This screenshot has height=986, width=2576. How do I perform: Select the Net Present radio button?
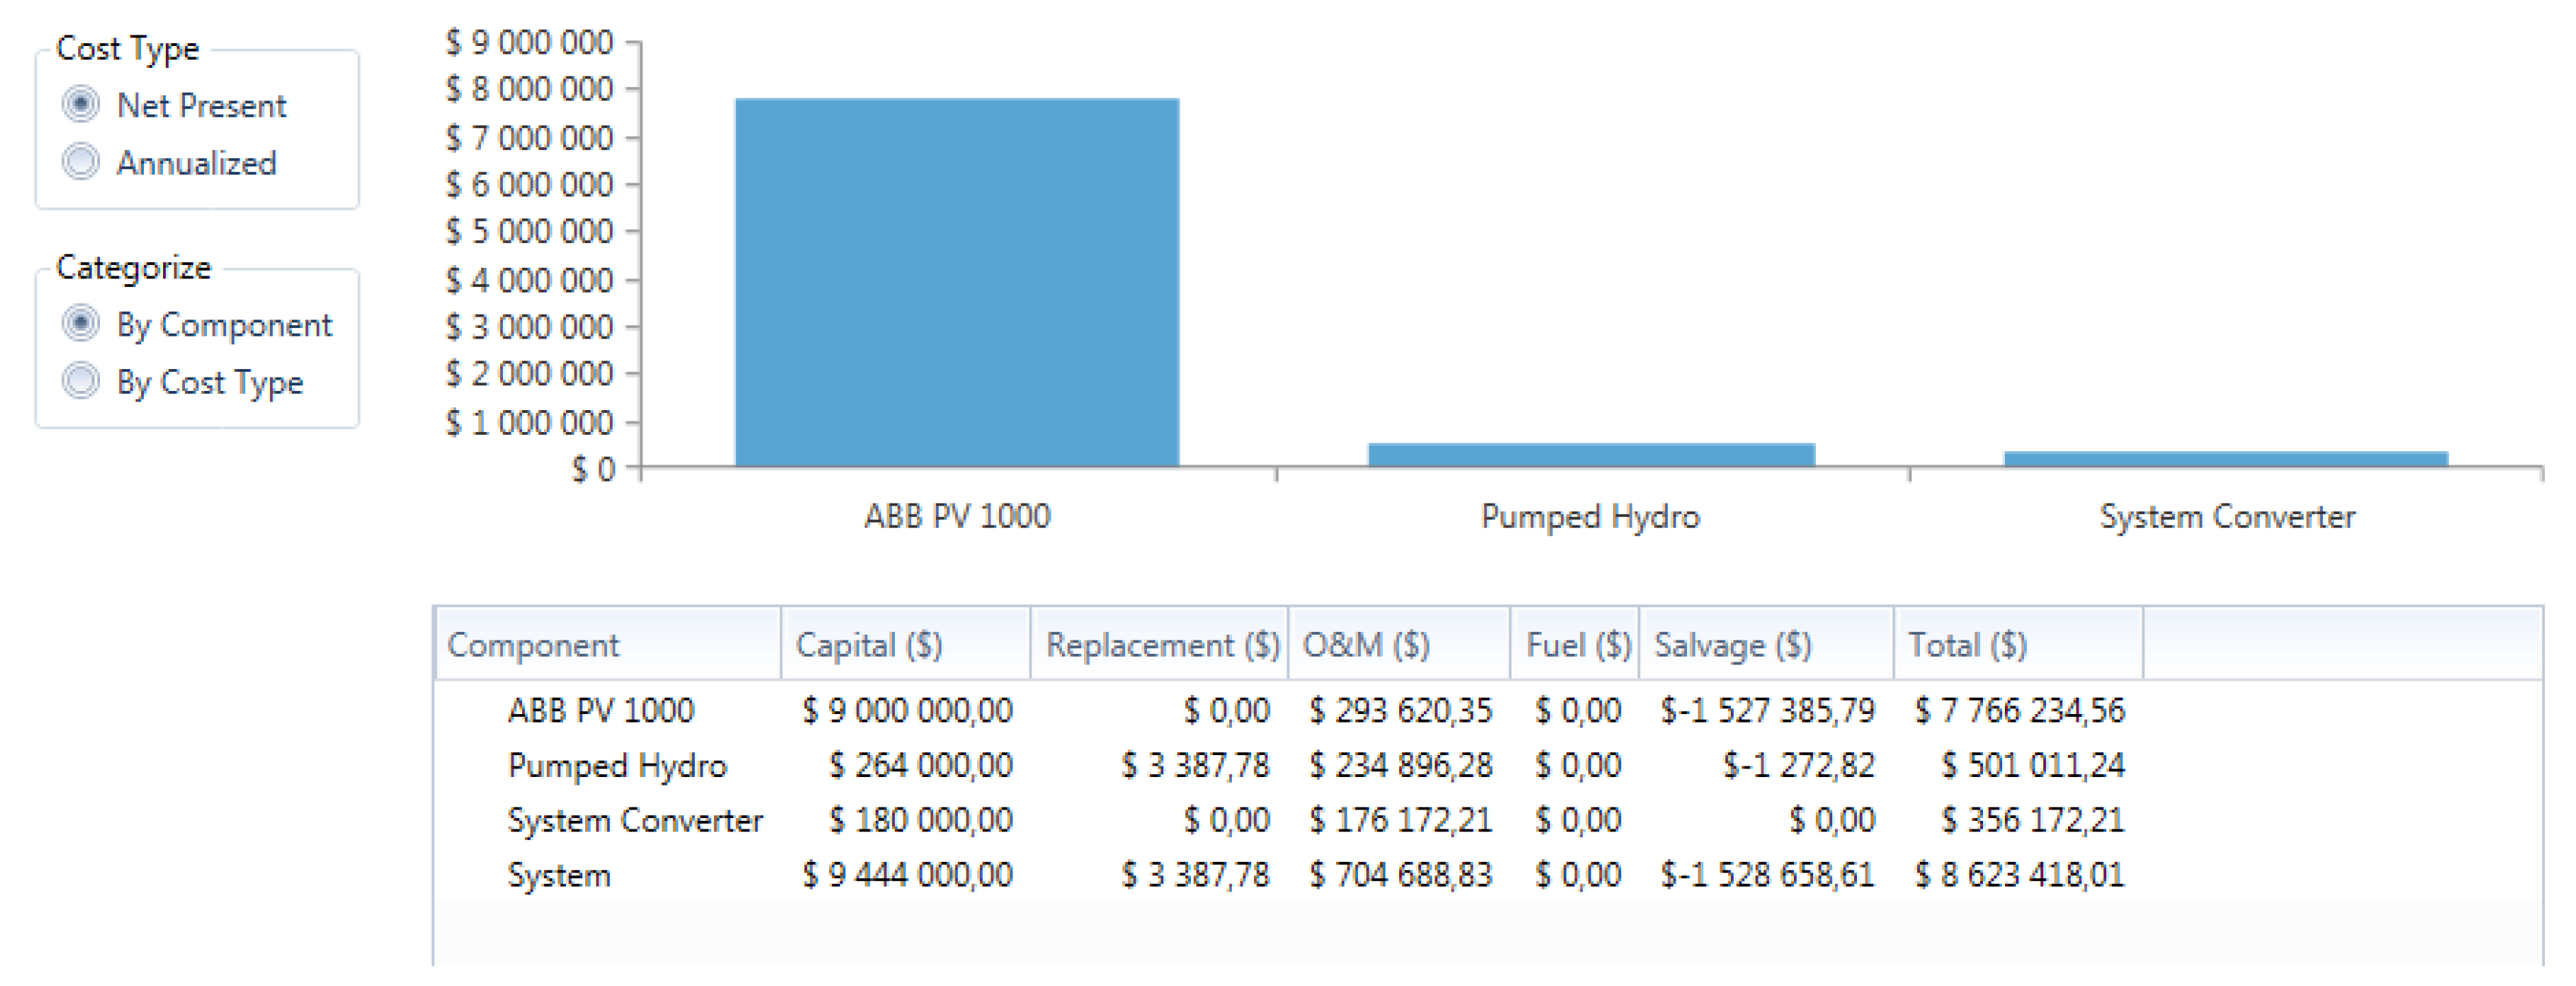coord(81,105)
